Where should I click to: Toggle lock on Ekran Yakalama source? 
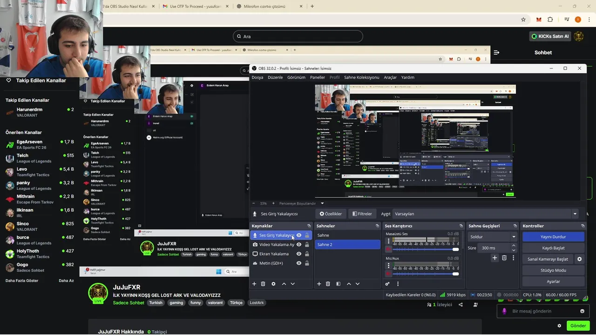coord(307,254)
